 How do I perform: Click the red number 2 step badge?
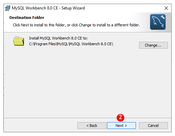(x=120, y=118)
